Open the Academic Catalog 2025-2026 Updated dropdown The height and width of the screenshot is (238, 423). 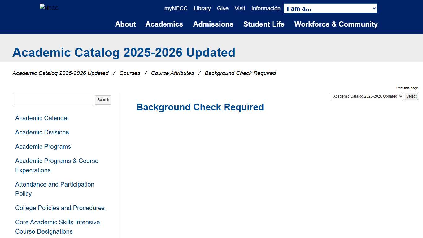(x=367, y=96)
